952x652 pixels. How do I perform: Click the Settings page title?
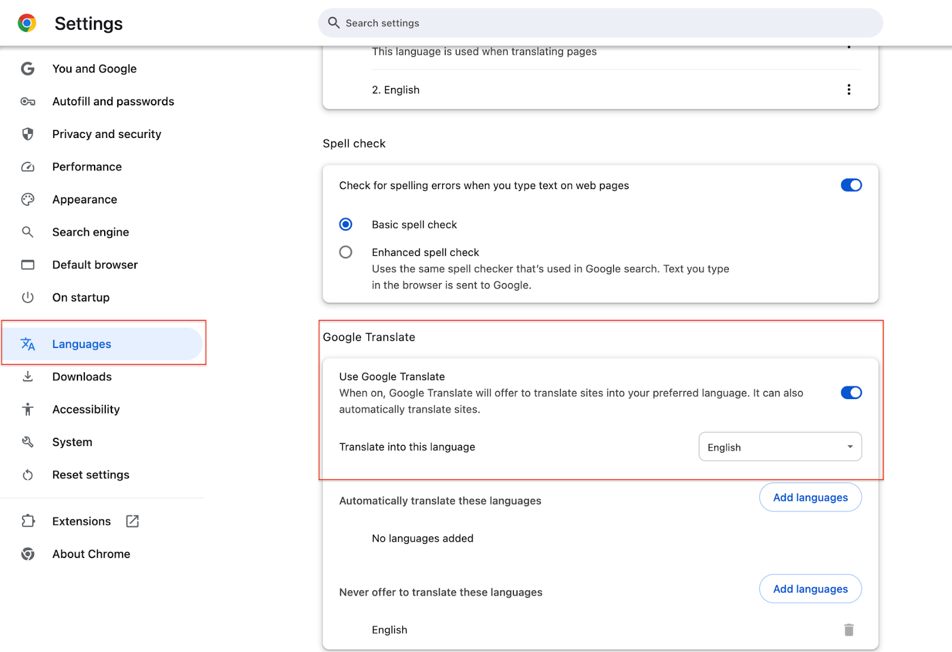tap(89, 23)
